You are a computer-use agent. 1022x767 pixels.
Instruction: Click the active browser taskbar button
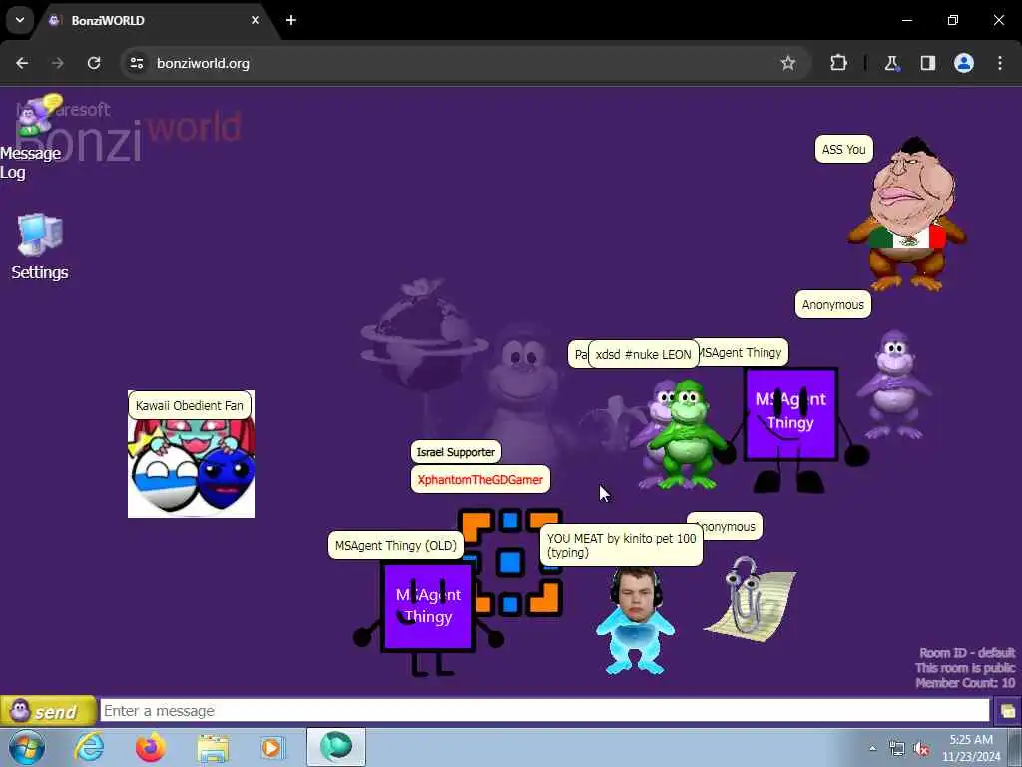[336, 747]
